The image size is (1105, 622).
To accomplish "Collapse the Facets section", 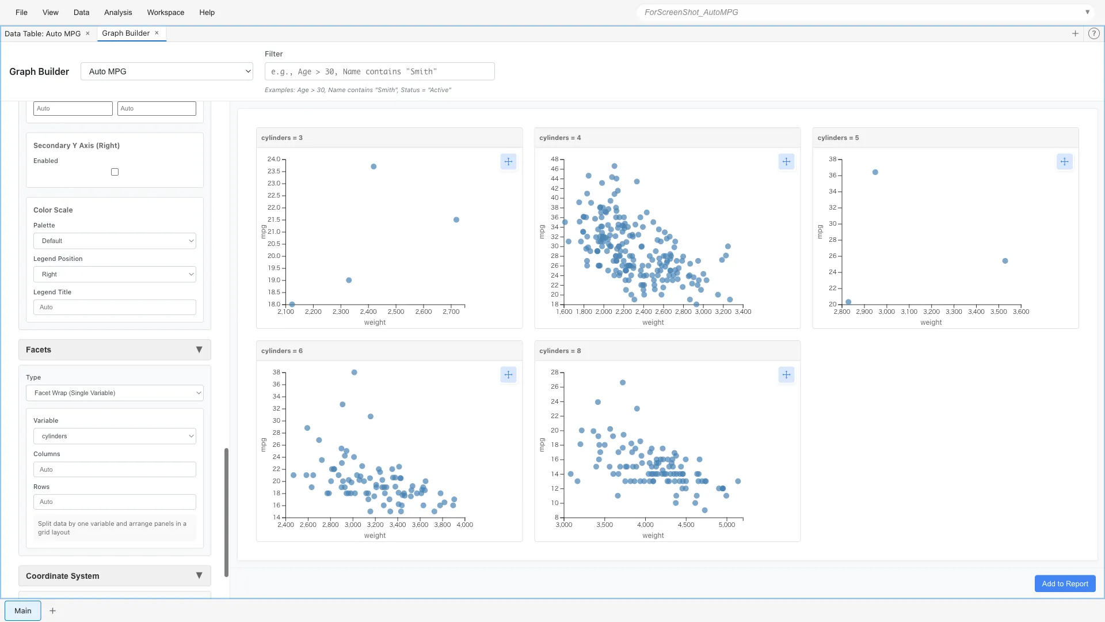I will [200, 350].
